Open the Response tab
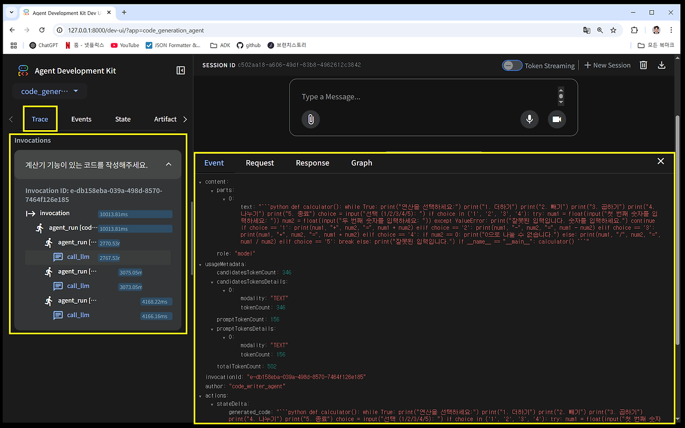This screenshot has width=685, height=428. click(313, 163)
